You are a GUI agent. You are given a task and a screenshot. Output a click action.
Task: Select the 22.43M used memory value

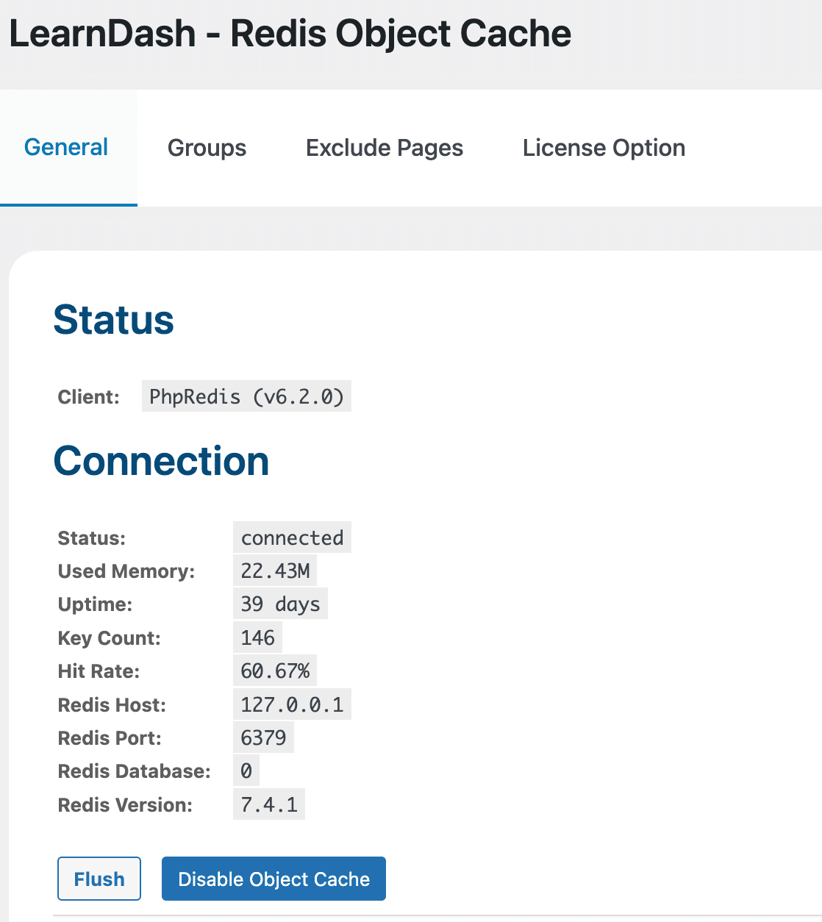click(x=275, y=571)
